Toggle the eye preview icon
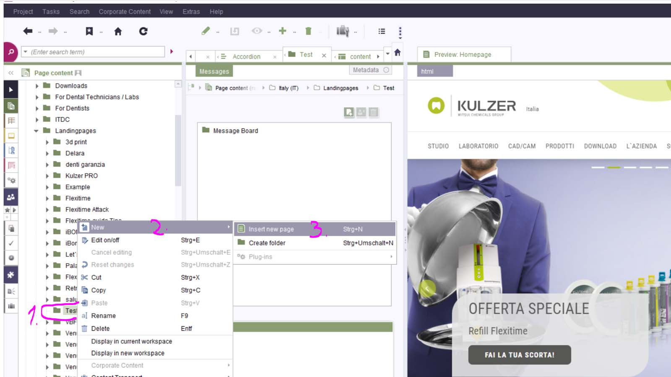Image resolution: width=671 pixels, height=377 pixels. [x=257, y=31]
